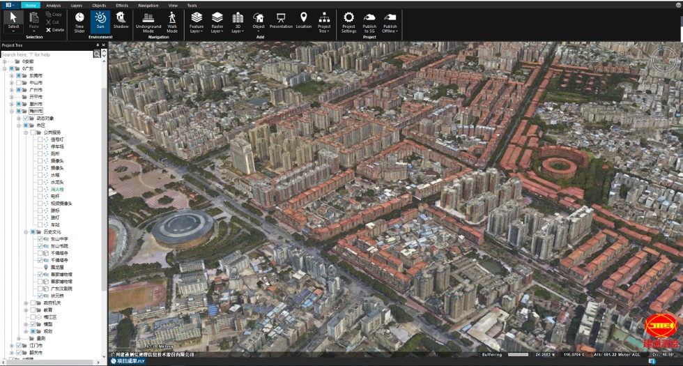Add a Location pin
The width and height of the screenshot is (683, 366).
tap(304, 22)
